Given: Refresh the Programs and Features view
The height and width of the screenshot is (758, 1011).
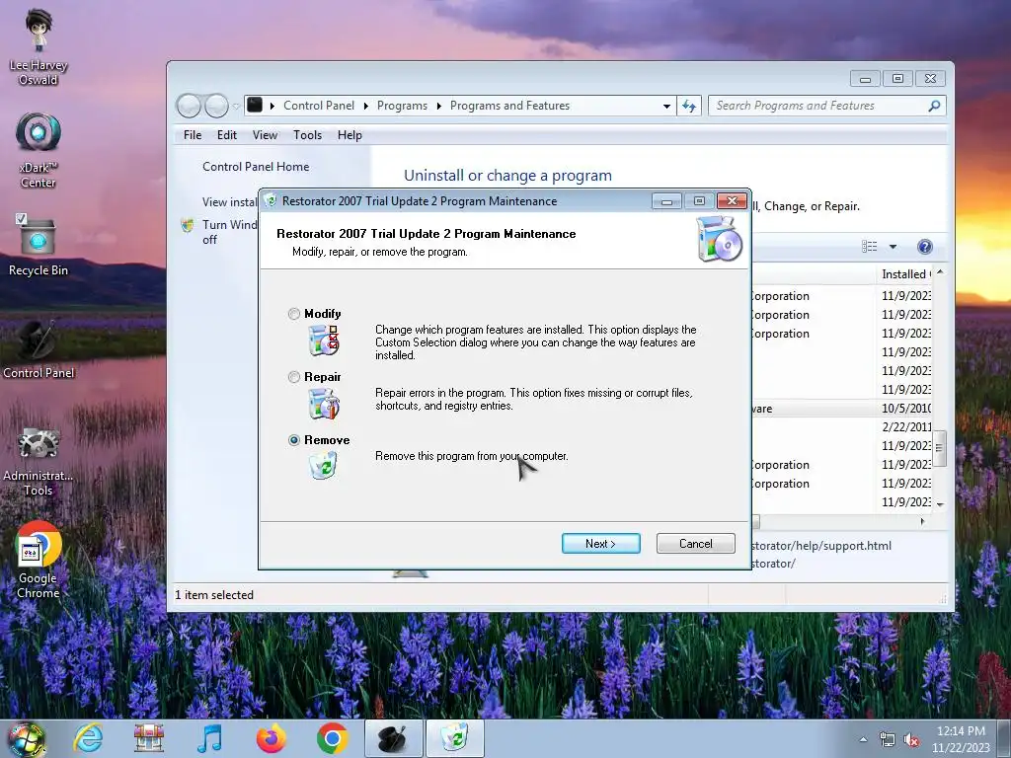Looking at the screenshot, I should 688,106.
